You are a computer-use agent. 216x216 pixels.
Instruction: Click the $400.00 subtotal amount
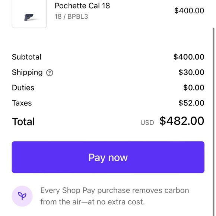pyautogui.click(x=189, y=57)
